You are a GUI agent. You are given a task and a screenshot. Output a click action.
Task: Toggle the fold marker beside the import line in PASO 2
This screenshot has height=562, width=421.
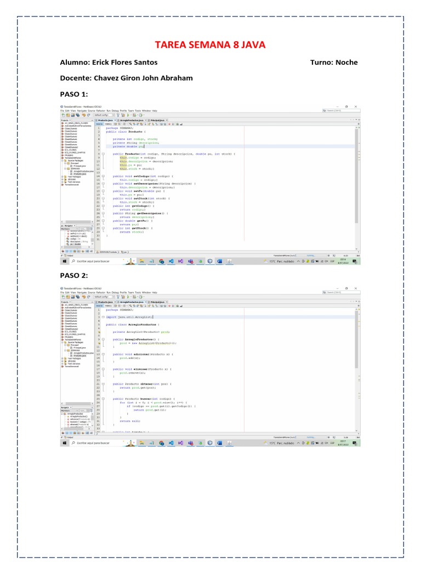point(103,317)
